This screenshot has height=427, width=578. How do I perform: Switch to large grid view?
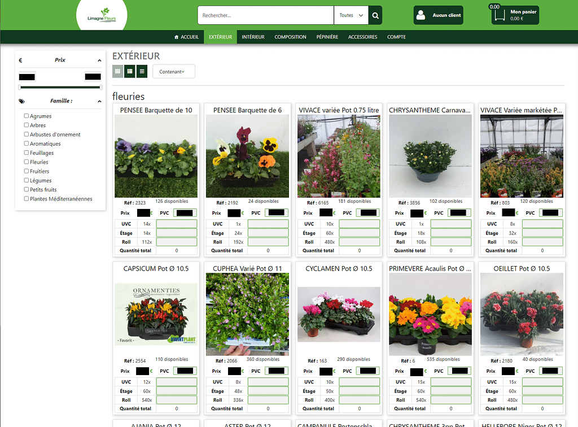click(117, 71)
